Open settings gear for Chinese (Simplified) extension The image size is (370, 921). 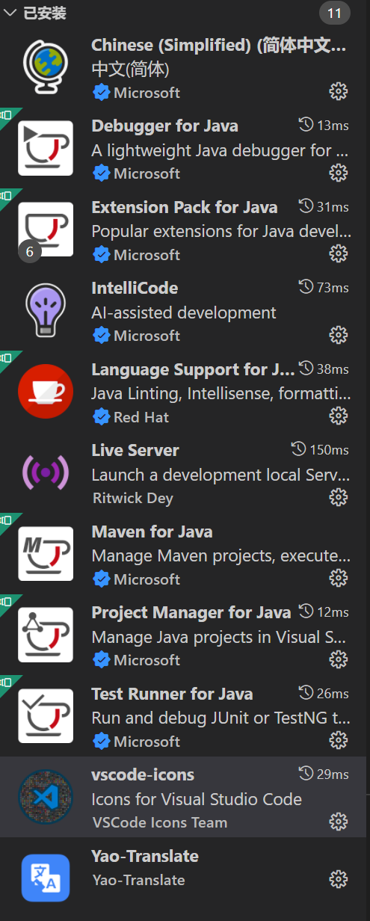click(339, 91)
